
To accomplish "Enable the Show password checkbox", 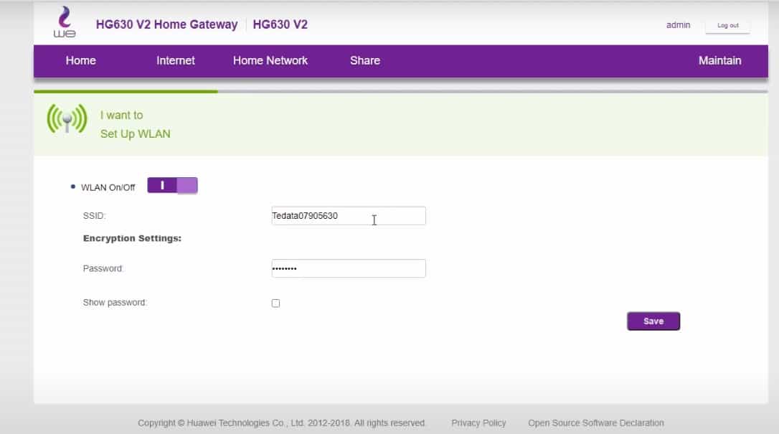I will click(275, 303).
